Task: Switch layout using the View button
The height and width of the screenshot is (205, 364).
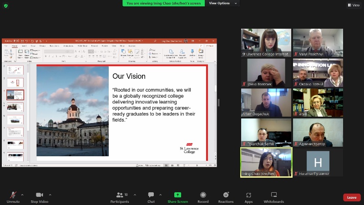Action: click(x=353, y=5)
